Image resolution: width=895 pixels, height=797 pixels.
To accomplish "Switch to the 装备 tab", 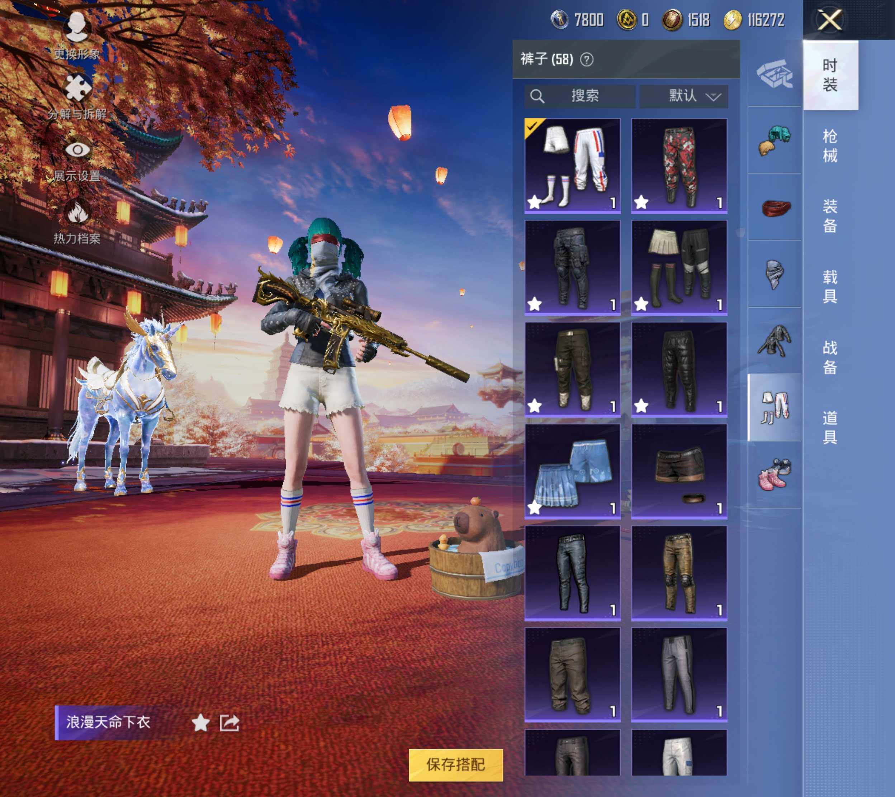I will tap(830, 216).
